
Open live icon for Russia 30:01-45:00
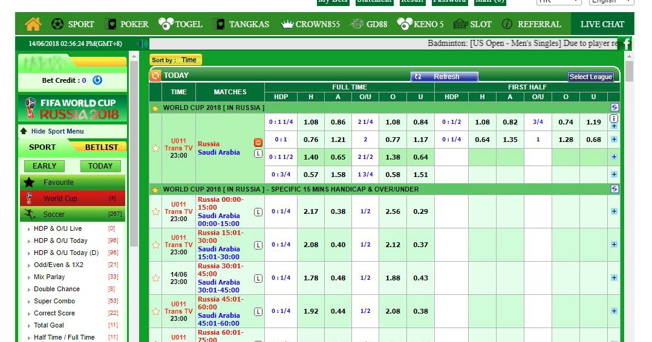(x=258, y=279)
